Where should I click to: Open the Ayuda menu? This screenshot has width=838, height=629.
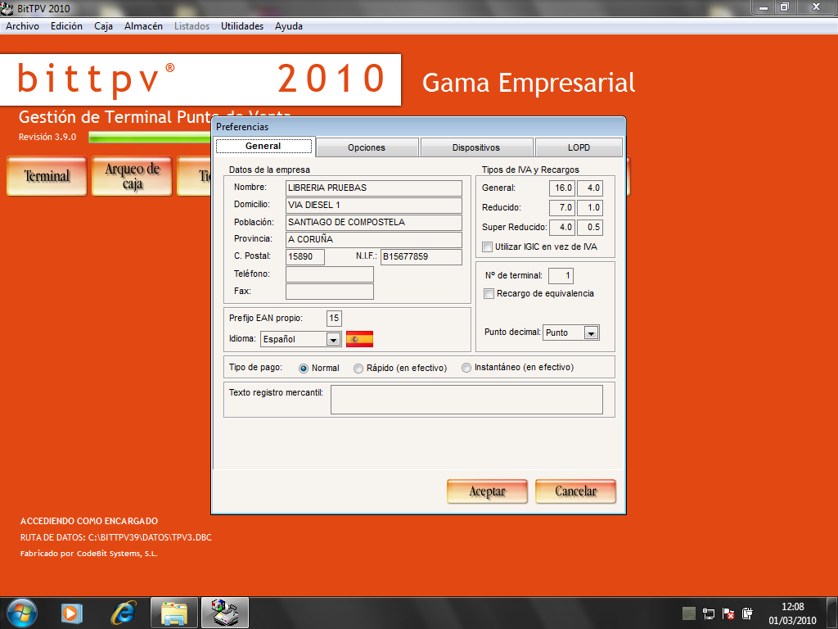click(289, 26)
